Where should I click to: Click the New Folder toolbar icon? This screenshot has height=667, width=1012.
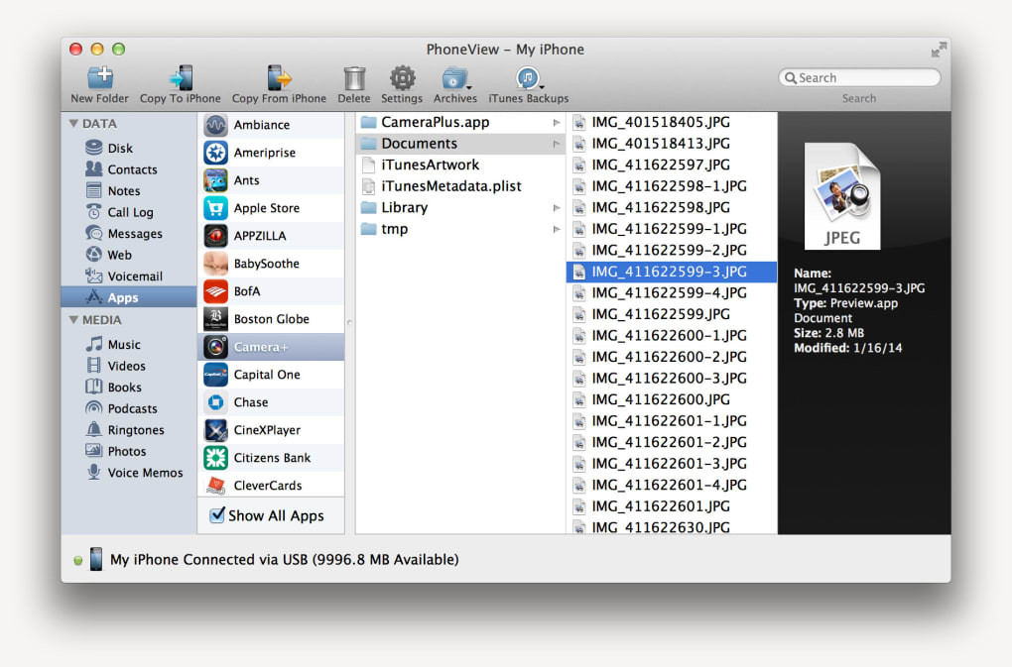(x=99, y=78)
